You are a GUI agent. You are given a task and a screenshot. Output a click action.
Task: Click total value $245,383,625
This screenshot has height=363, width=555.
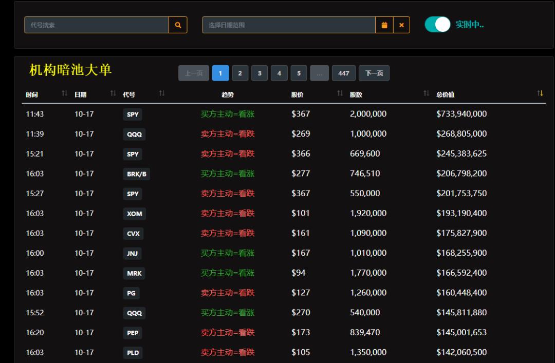point(461,154)
